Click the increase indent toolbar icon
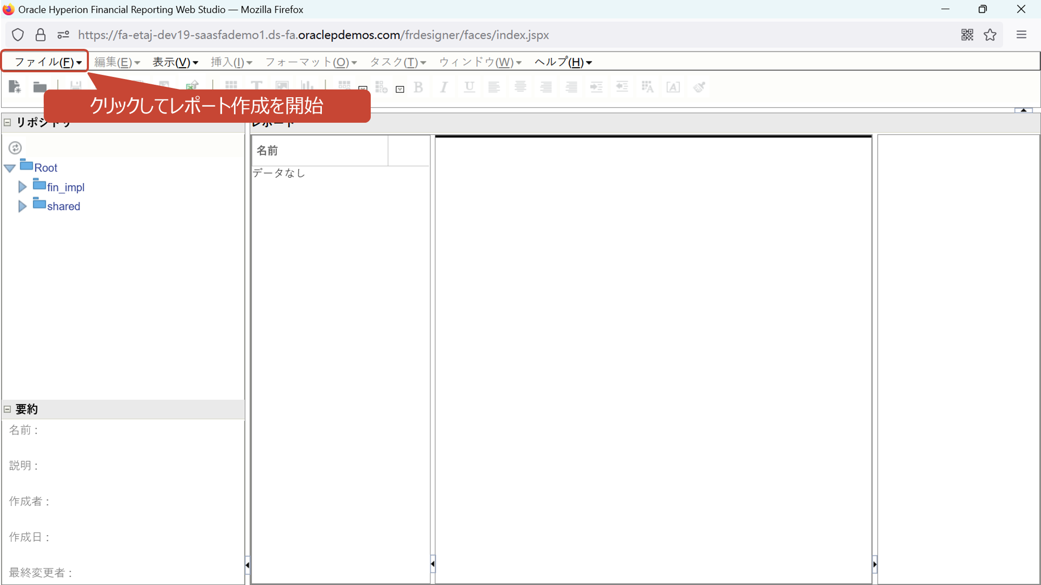Screen dimensions: 1041x585 click(x=596, y=87)
